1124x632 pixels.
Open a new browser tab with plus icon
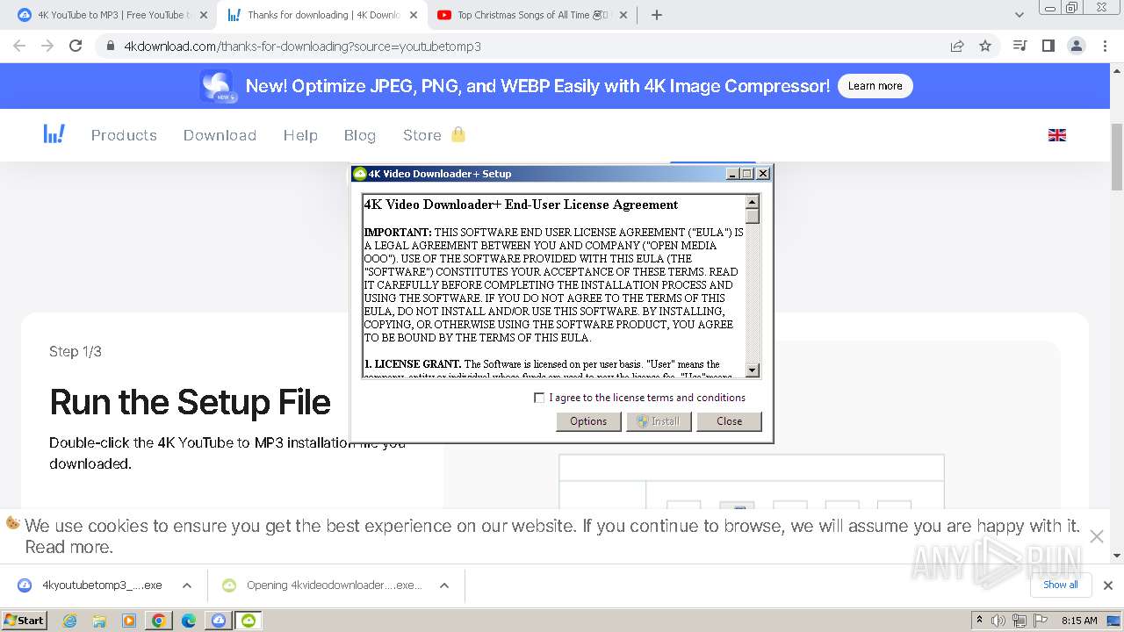pyautogui.click(x=657, y=15)
